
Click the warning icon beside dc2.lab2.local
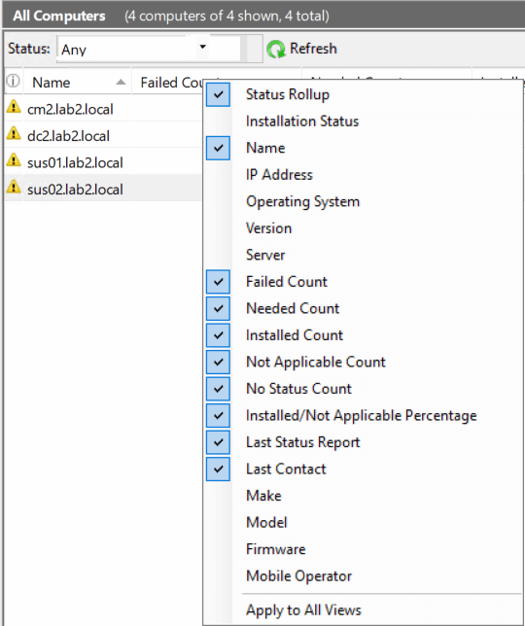(14, 134)
